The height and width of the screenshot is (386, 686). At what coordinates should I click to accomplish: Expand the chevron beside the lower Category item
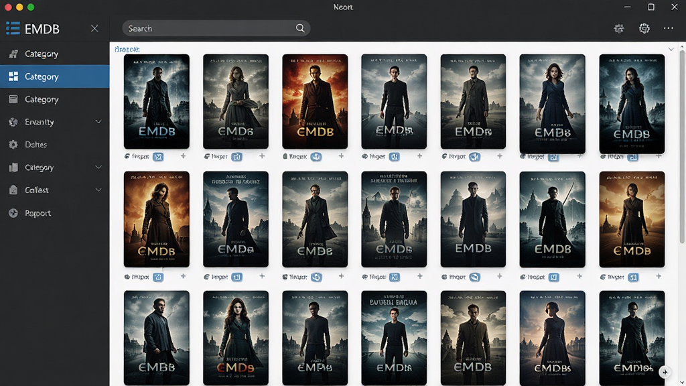point(98,167)
